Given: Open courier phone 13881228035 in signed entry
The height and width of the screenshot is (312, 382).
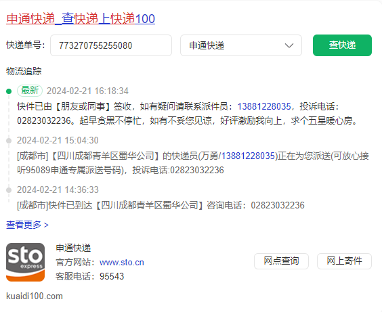Looking at the screenshot, I should pos(264,106).
